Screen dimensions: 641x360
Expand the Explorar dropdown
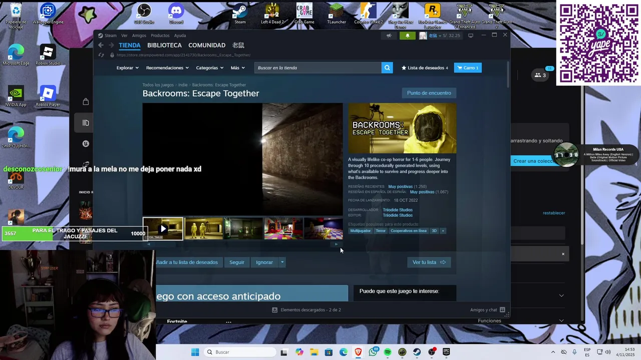[127, 67]
